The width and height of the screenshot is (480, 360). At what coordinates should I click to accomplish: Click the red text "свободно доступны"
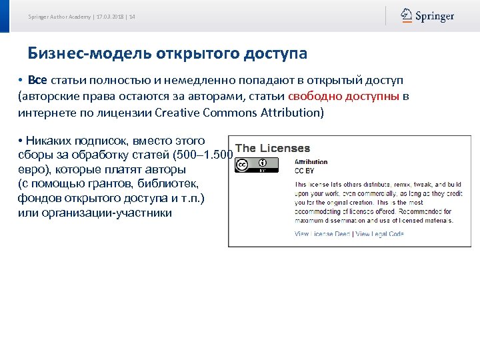(x=343, y=96)
